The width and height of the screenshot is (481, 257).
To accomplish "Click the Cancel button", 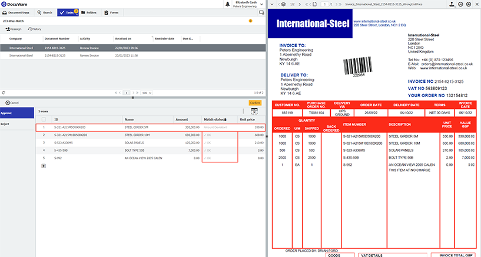I will [12, 102].
